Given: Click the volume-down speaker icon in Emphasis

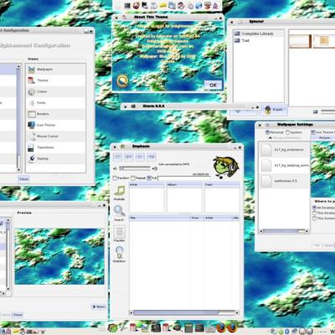Looking at the screenshot, I should coord(115,168).
